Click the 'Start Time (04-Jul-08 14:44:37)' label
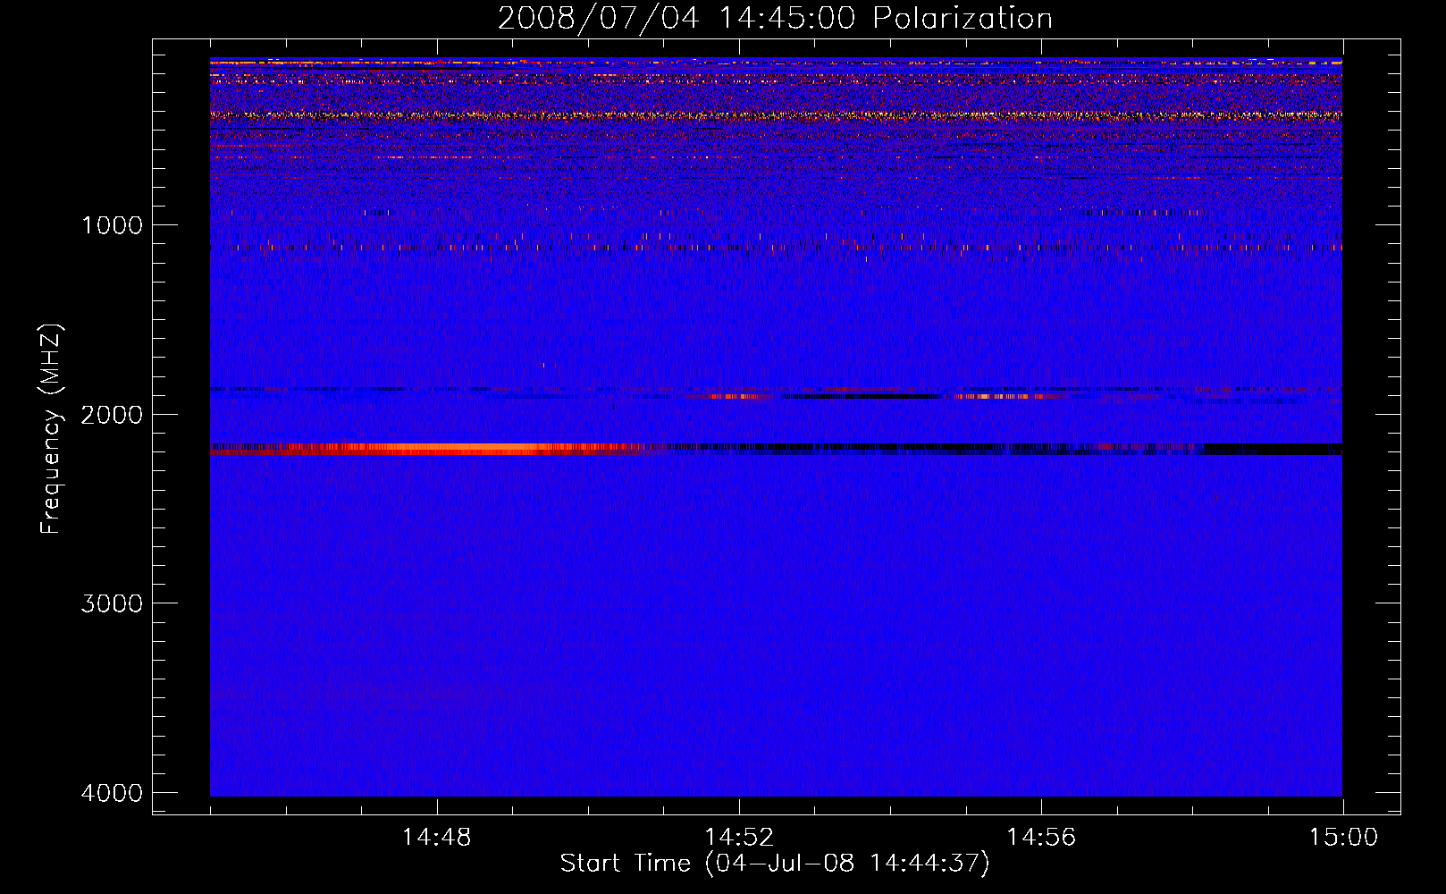The height and width of the screenshot is (894, 1446). (775, 864)
